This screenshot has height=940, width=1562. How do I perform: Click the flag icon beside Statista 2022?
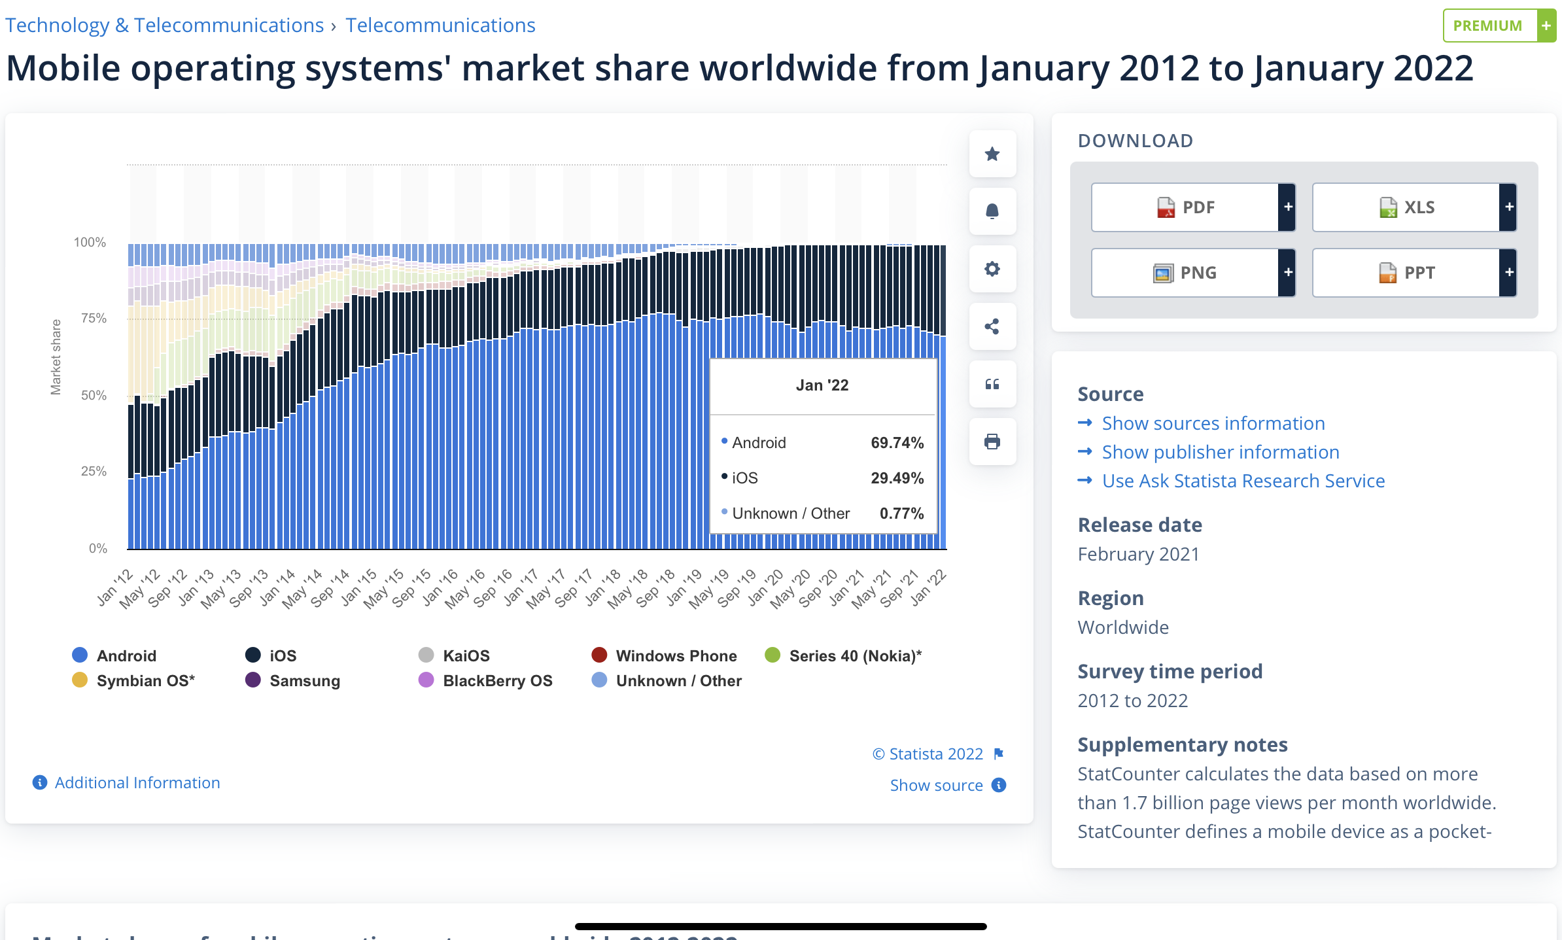click(999, 754)
